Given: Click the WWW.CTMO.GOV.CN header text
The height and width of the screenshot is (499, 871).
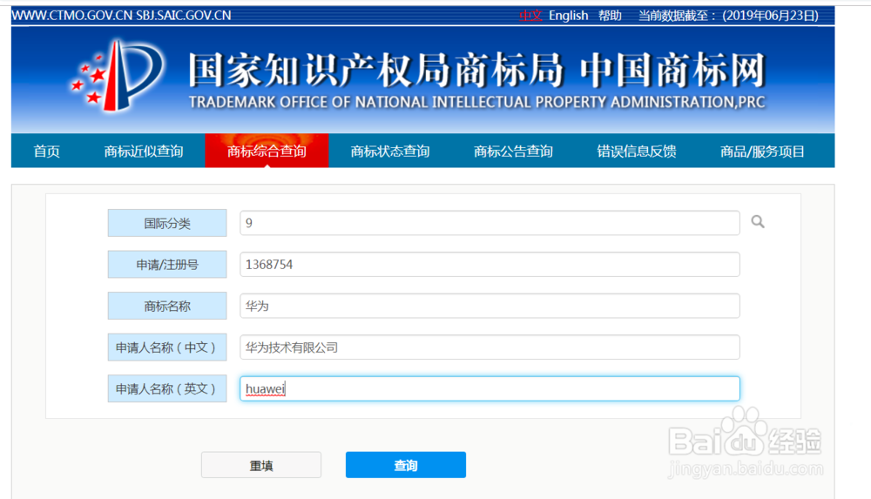Looking at the screenshot, I should click(72, 16).
